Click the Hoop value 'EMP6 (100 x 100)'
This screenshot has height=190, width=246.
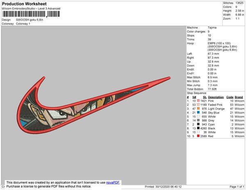coord(219,43)
